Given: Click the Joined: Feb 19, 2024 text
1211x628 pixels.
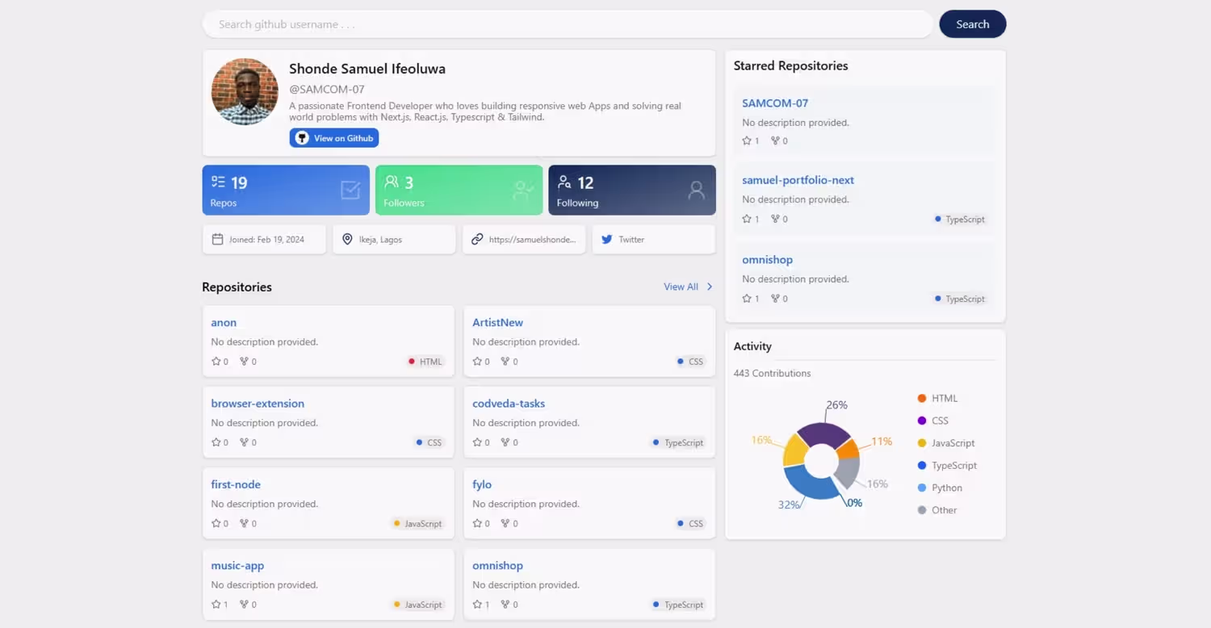Looking at the screenshot, I should click(266, 240).
